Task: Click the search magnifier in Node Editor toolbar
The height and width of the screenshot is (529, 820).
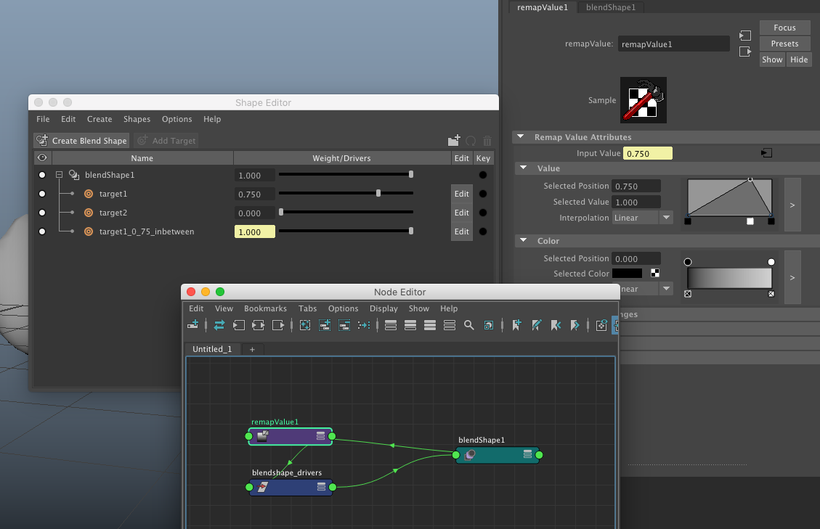Action: (x=469, y=326)
